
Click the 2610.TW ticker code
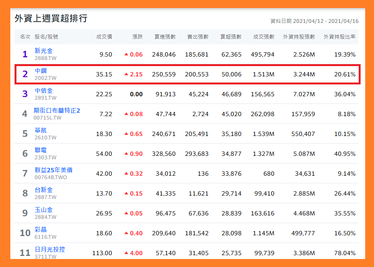(x=45, y=138)
